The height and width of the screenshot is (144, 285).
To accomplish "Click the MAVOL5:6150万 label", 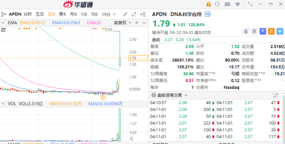I will (65, 104).
